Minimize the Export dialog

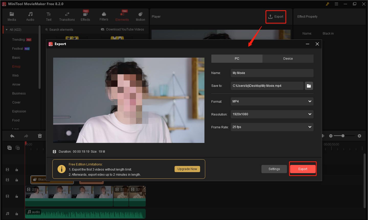[x=308, y=44]
